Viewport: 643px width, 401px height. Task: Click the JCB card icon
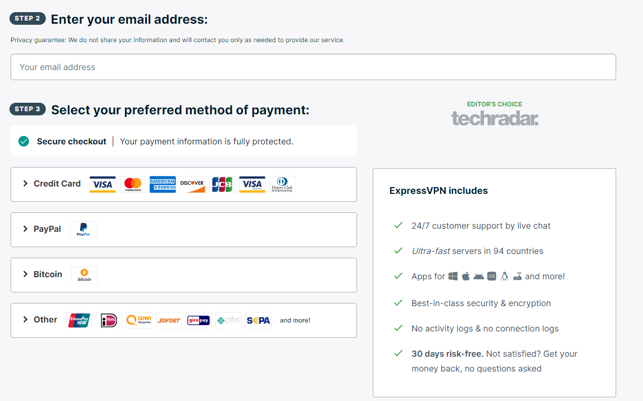pos(222,184)
